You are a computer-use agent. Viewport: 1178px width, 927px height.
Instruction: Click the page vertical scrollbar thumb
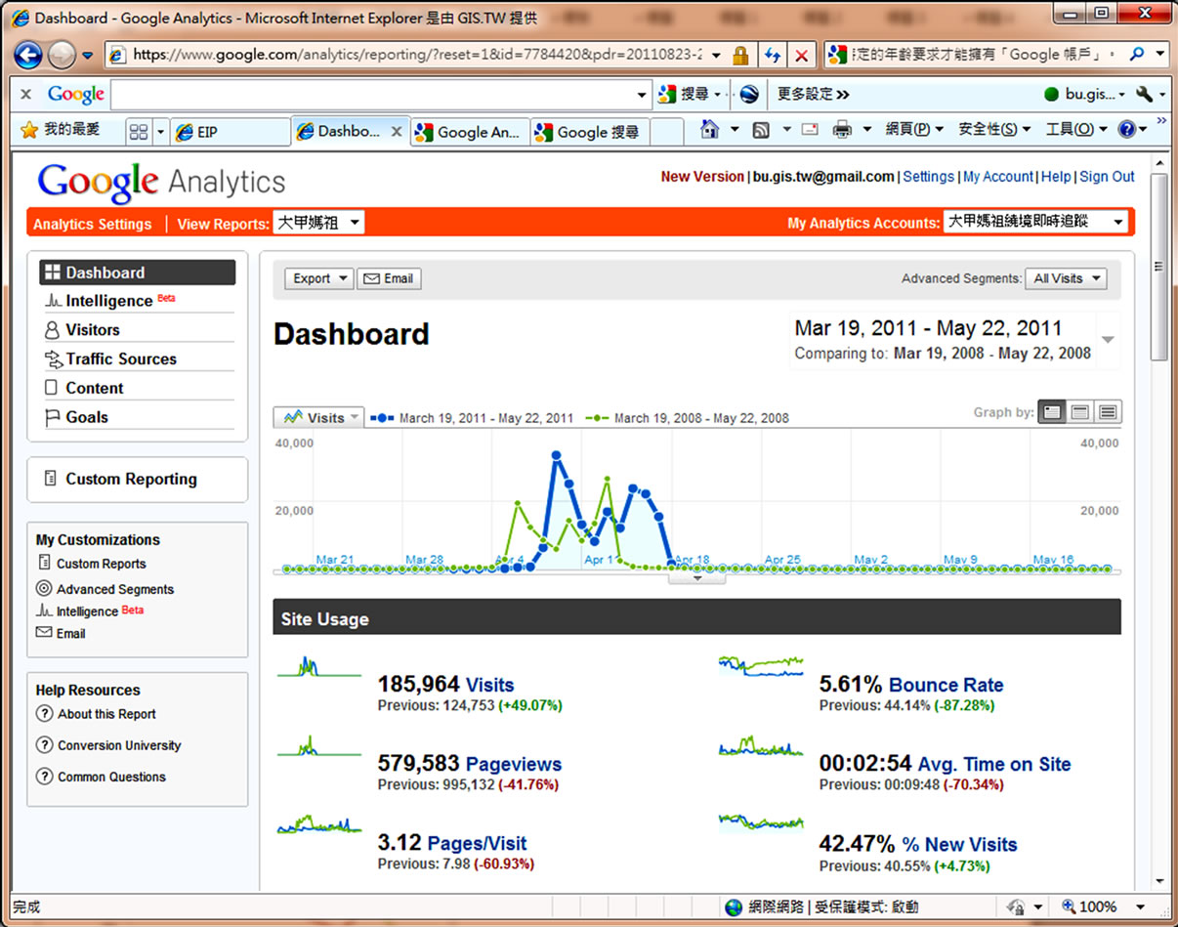tap(1160, 267)
